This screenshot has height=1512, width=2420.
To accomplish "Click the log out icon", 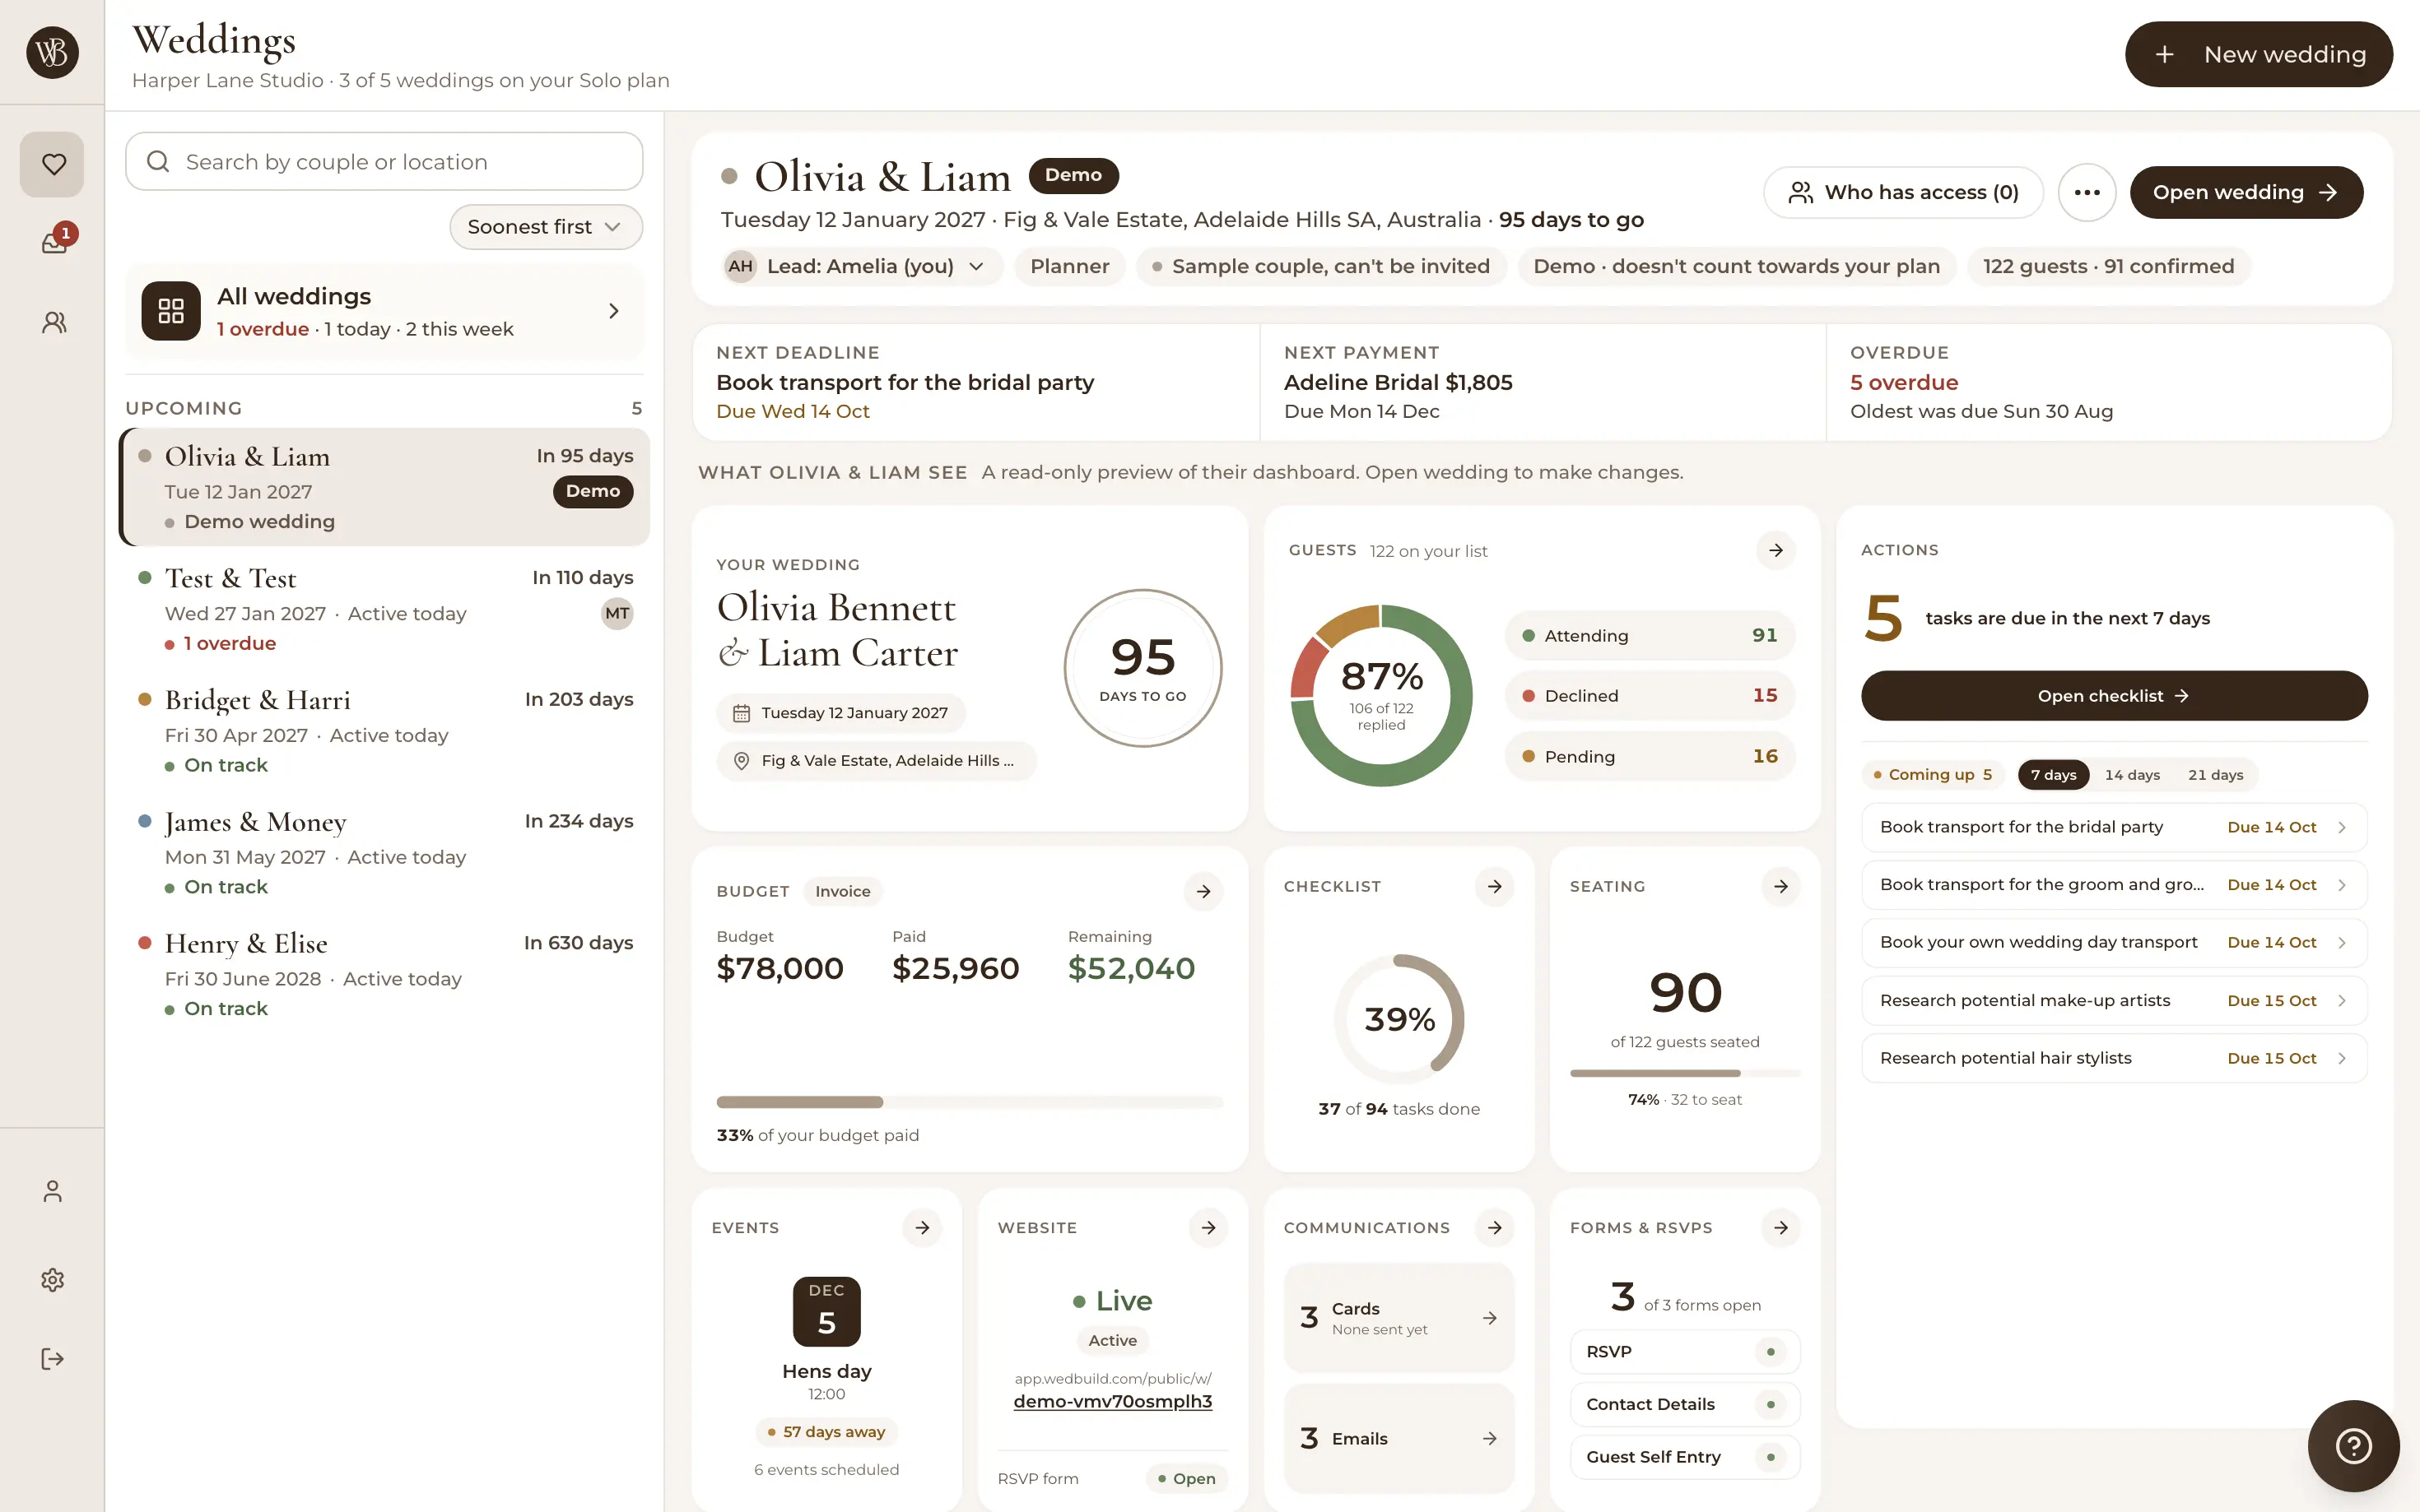I will click(53, 1358).
